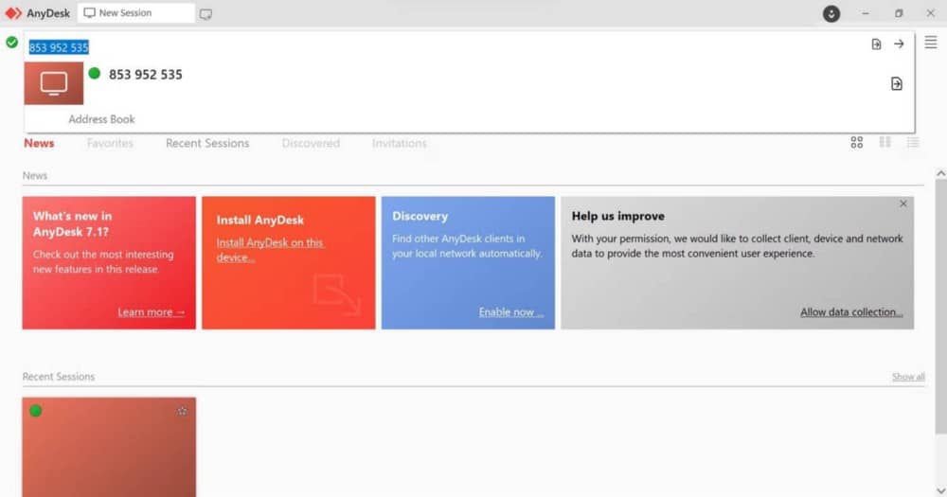Switch to large tiles view

tap(856, 143)
